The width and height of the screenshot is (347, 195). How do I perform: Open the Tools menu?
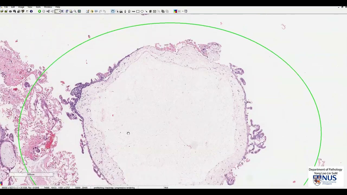[x=38, y=7]
